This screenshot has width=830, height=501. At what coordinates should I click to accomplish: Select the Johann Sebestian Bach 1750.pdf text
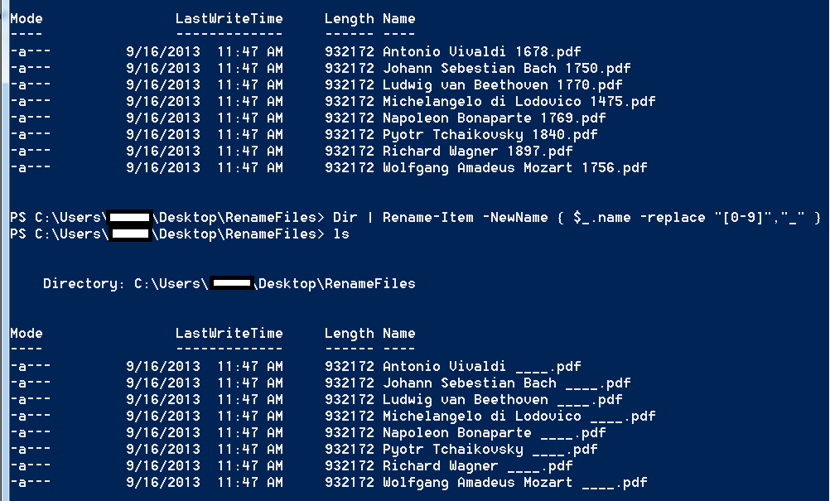point(507,68)
